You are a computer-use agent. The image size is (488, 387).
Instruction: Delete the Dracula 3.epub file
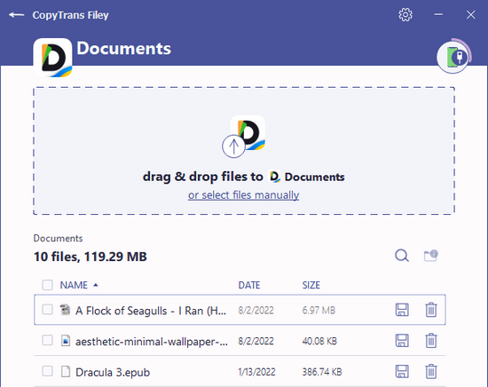(x=431, y=371)
